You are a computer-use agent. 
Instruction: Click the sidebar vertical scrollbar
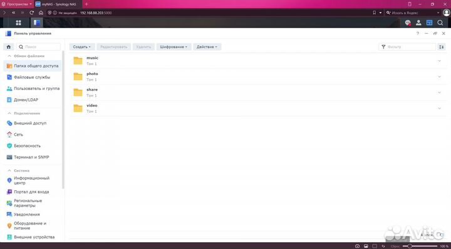point(63,120)
